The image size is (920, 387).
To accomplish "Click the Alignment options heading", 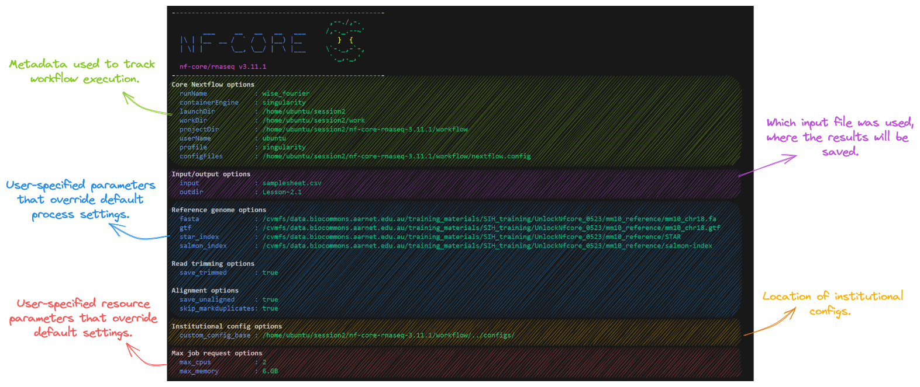I will pos(205,291).
